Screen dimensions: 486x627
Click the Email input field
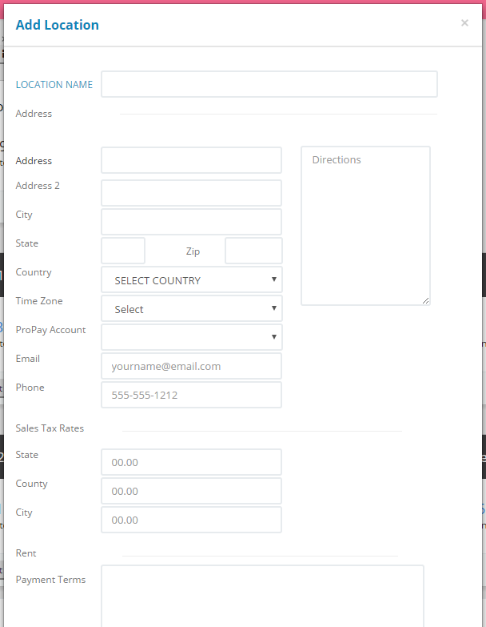(191, 366)
